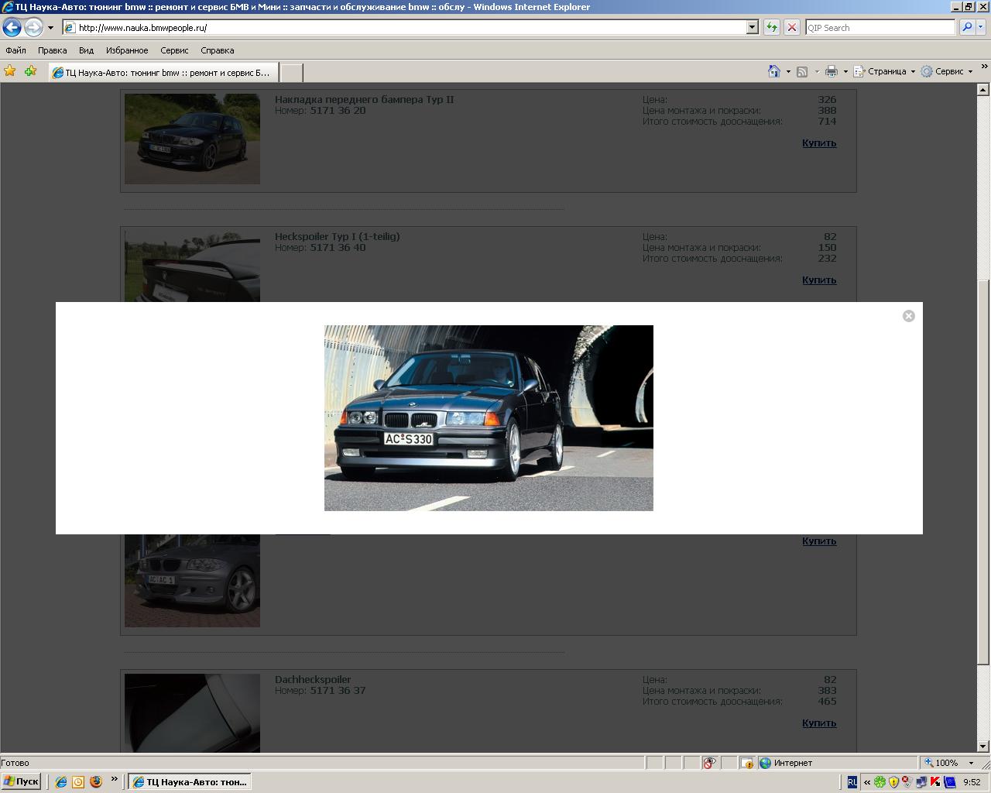Click the Add to Favorites icon
Viewport: 991px width, 793px height.
tap(30, 71)
